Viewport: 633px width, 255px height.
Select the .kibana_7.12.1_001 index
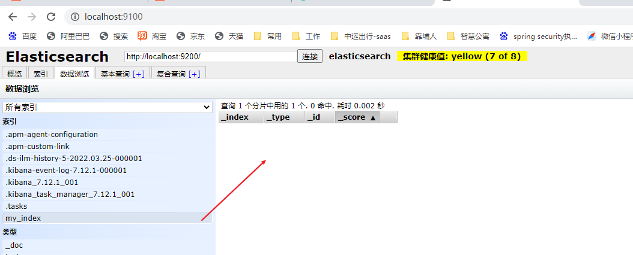coord(108,182)
